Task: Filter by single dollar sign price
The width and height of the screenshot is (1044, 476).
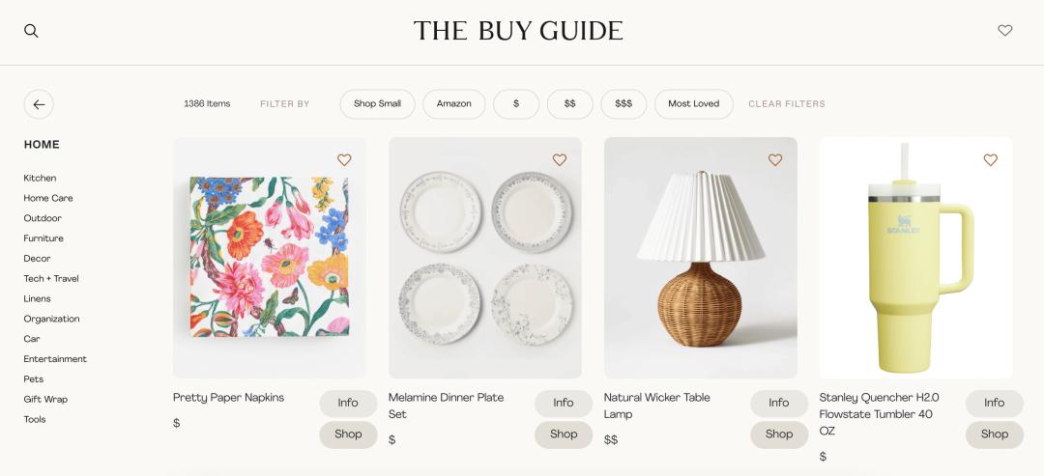Action: (x=516, y=104)
